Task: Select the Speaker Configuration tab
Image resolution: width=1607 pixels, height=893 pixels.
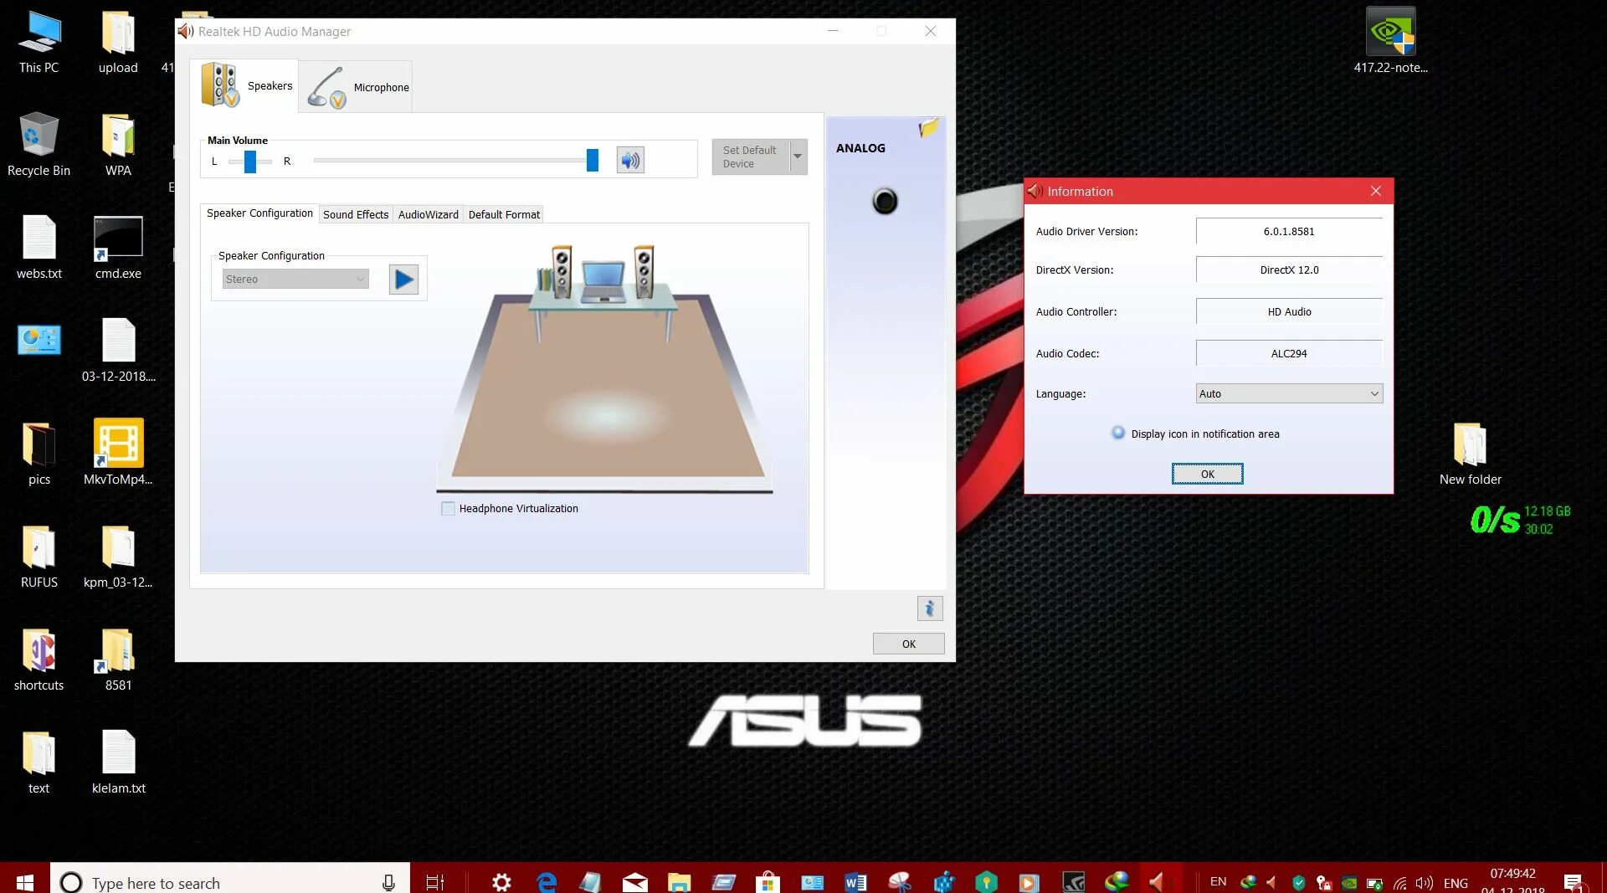Action: [x=259, y=213]
